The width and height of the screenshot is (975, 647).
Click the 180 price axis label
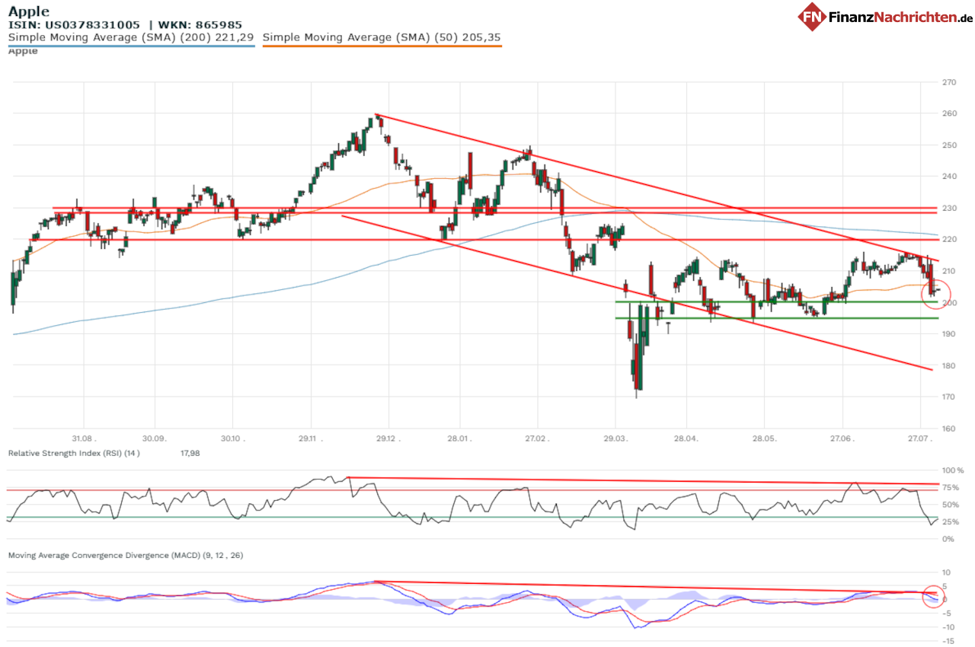coord(949,365)
